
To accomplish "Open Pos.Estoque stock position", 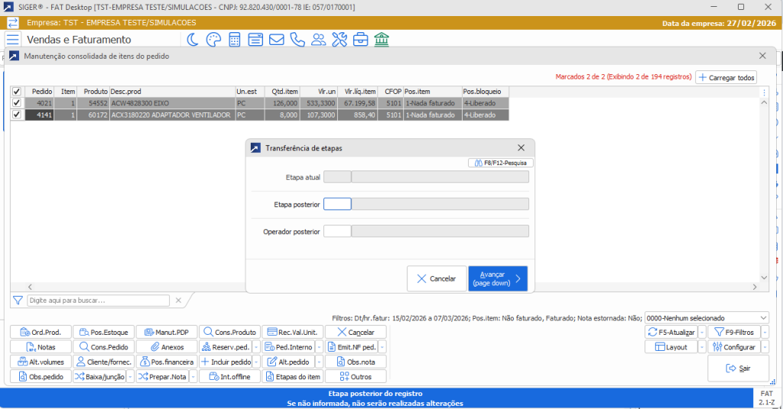I will (x=104, y=332).
